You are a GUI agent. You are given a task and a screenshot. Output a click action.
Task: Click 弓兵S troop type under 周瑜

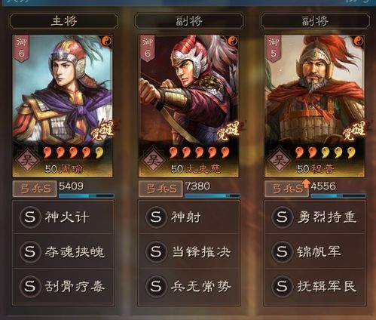coord(35,189)
